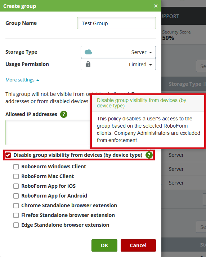
Task: Select RoboForm App for Android checkbox
Action: [x=16, y=196]
